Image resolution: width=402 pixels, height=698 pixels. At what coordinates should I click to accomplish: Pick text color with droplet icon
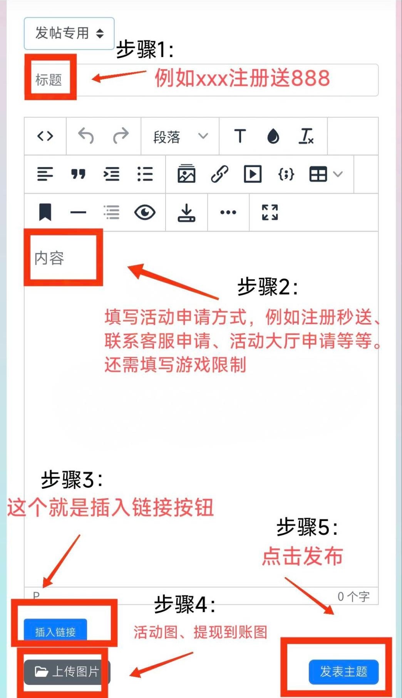pos(273,136)
